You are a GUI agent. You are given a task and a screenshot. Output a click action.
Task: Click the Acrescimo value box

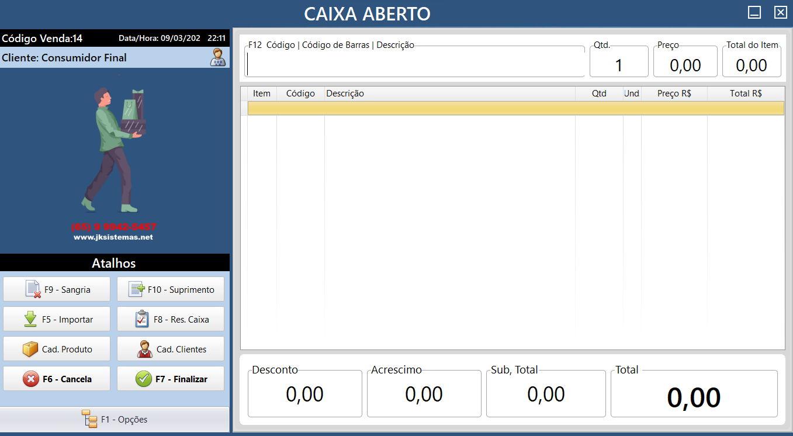coord(424,395)
